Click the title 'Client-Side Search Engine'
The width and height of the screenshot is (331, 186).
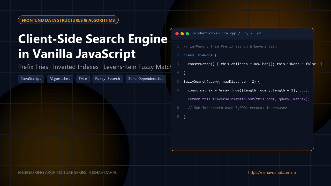[93, 39]
